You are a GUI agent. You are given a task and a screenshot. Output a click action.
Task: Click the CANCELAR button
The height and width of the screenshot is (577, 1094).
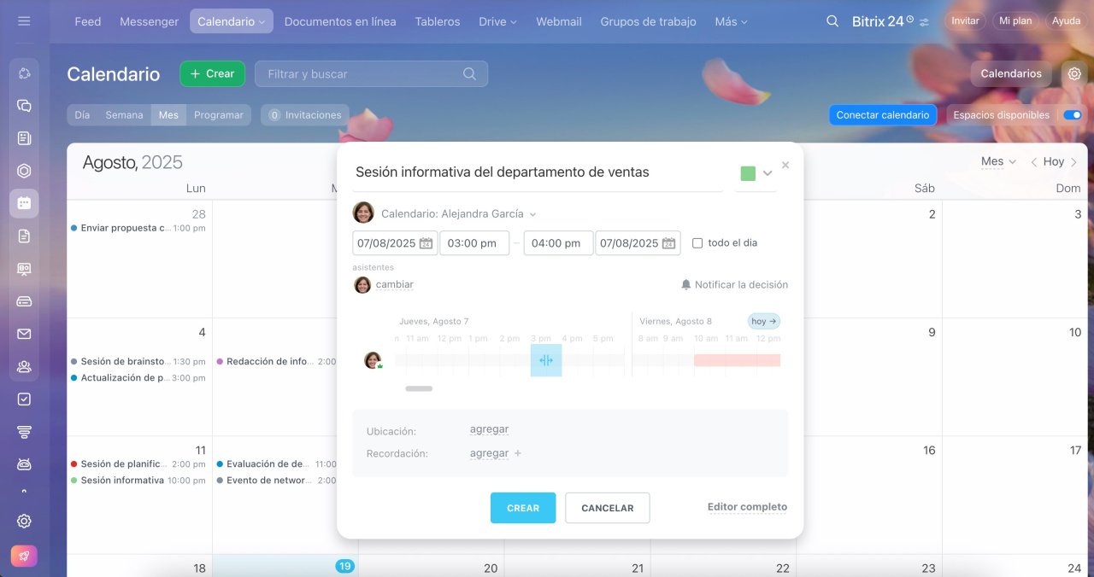[608, 508]
